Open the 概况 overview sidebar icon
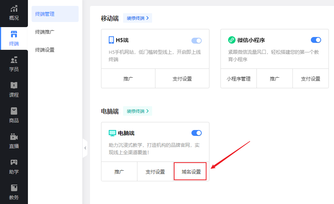 (14, 9)
